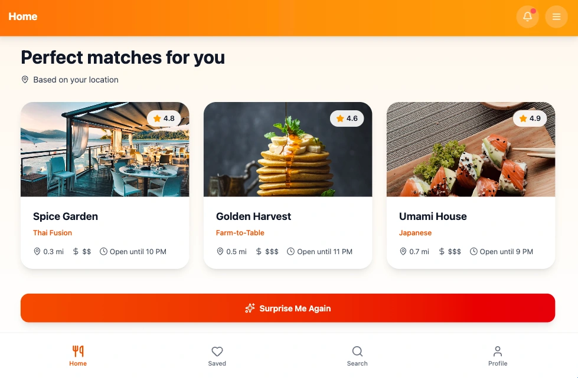This screenshot has height=378, width=578.
Task: Click the Surprise Me Again button
Action: click(x=288, y=308)
